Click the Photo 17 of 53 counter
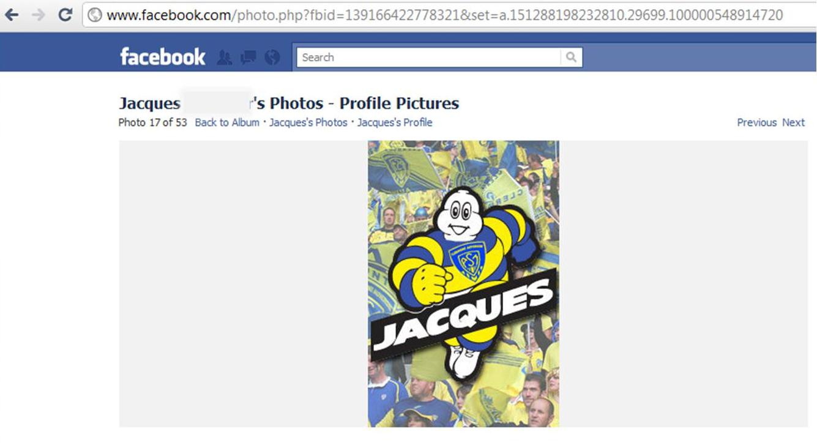 tap(153, 122)
